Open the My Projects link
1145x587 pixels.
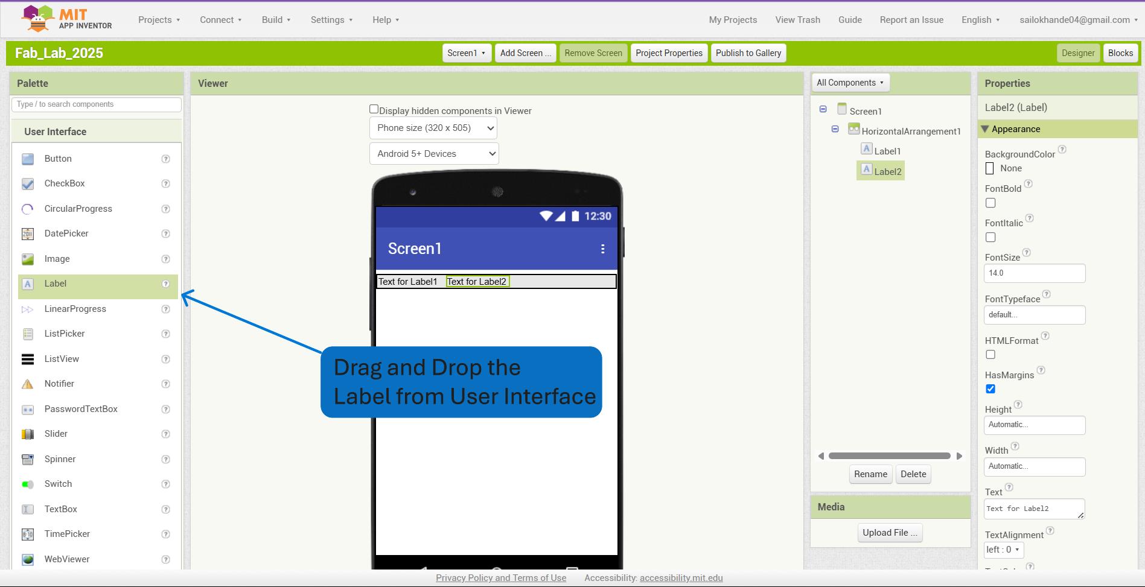(733, 20)
